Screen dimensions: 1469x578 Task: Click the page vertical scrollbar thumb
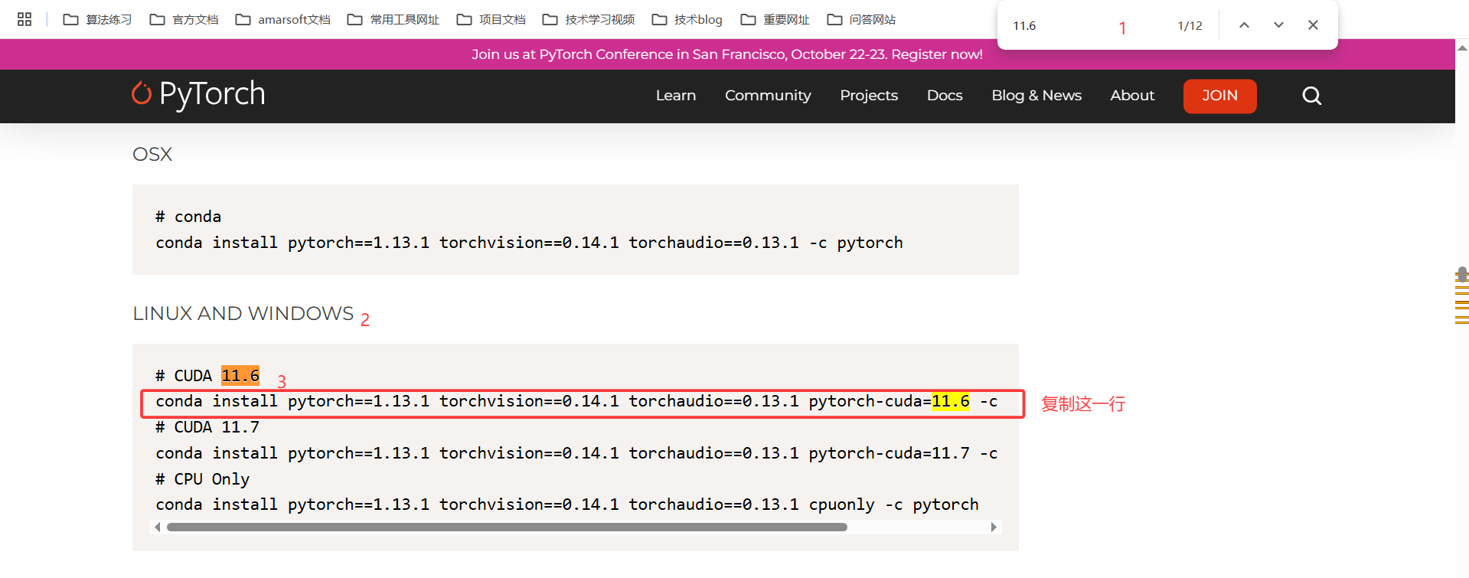click(x=1462, y=274)
